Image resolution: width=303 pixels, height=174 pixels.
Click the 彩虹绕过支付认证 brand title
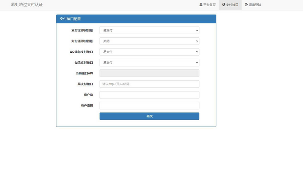[x=27, y=4]
